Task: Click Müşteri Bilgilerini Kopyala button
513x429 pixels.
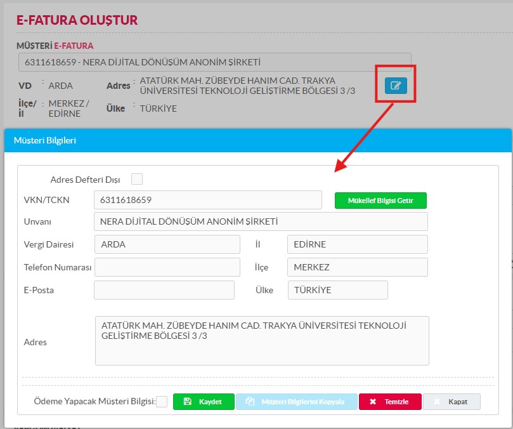Action: click(x=296, y=402)
